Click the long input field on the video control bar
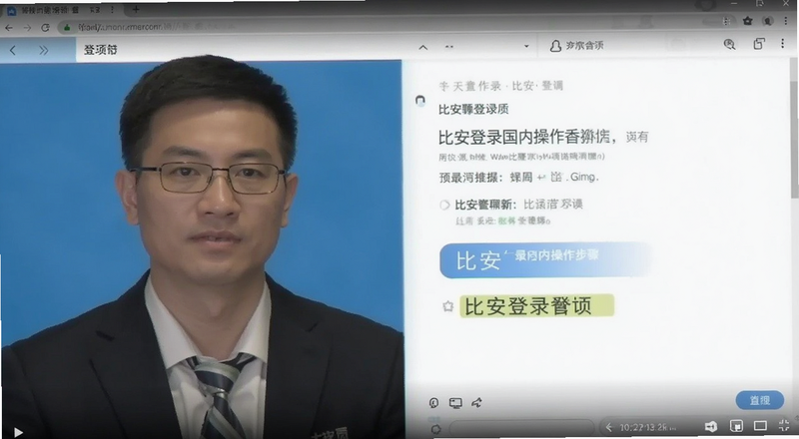Image resolution: width=799 pixels, height=439 pixels. (x=521, y=428)
